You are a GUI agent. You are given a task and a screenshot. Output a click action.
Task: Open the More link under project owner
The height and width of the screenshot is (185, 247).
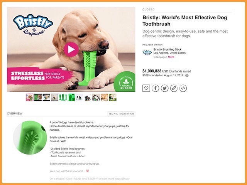171,57
